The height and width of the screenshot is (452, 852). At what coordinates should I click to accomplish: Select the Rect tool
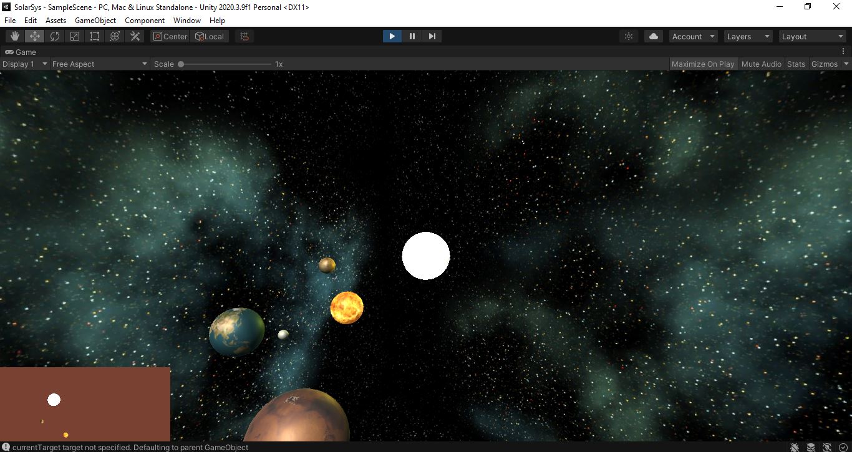95,36
